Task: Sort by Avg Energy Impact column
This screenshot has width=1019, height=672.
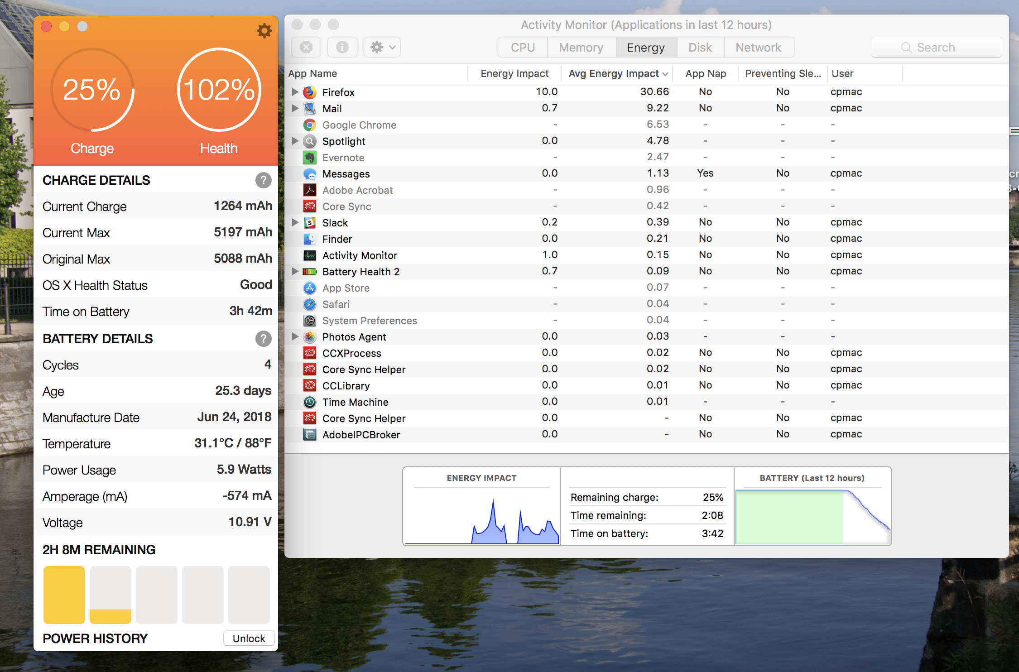Action: click(x=617, y=73)
